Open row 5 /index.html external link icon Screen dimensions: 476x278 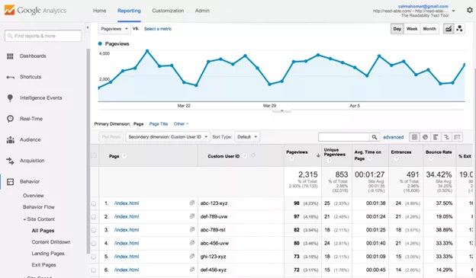[x=192, y=256]
